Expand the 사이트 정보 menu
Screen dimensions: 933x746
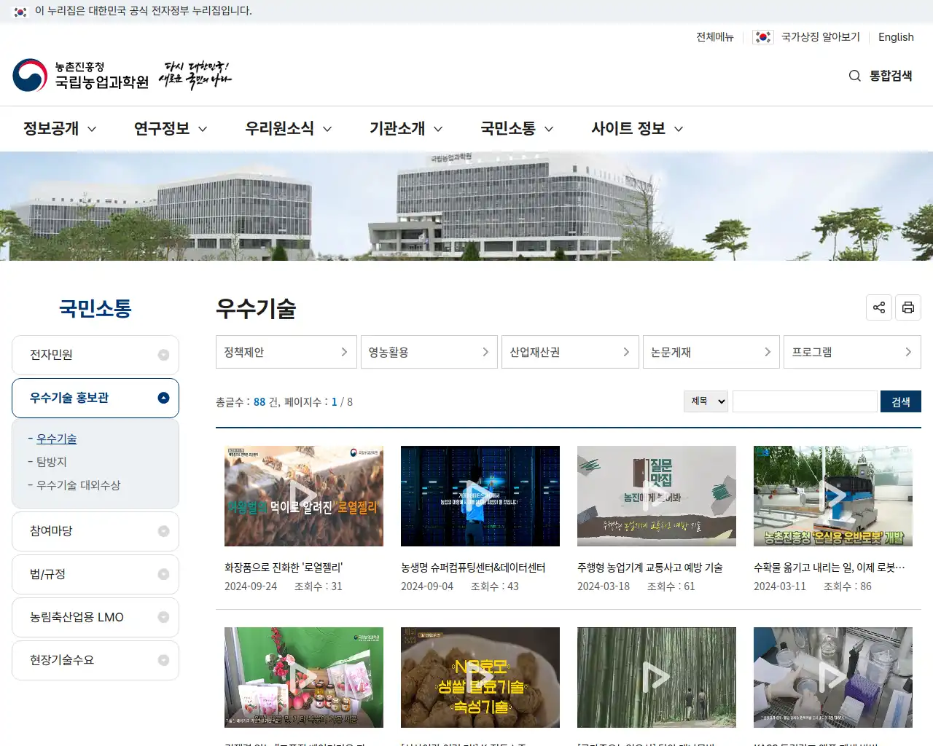638,129
